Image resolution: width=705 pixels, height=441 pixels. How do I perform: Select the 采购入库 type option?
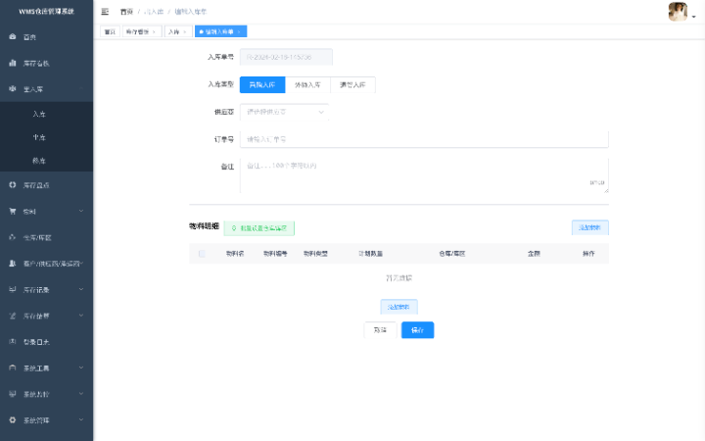click(262, 84)
